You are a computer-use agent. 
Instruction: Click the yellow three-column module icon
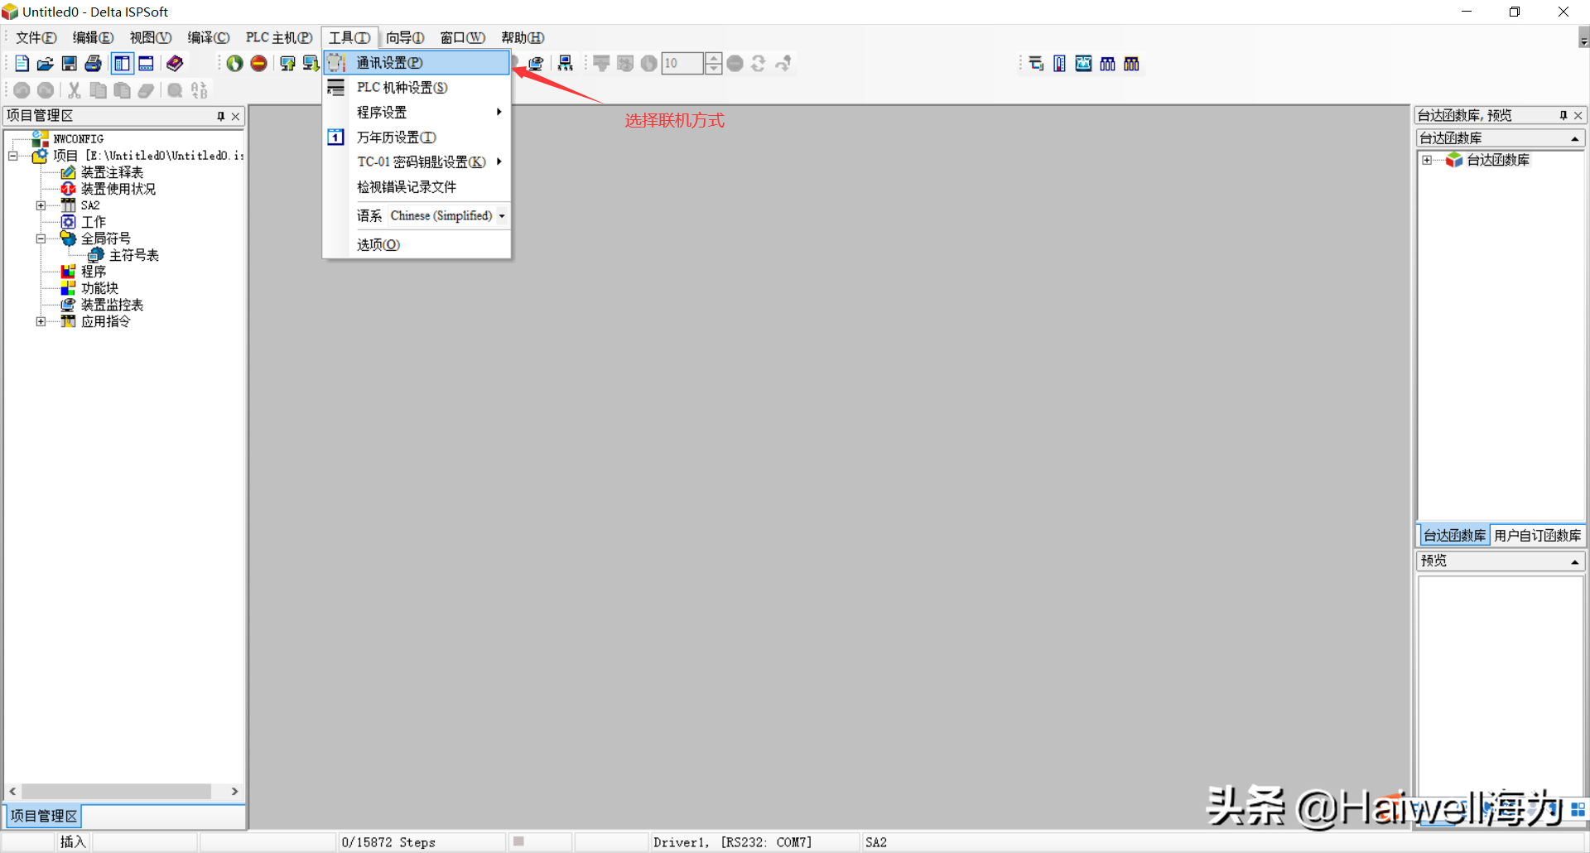[x=1131, y=64]
